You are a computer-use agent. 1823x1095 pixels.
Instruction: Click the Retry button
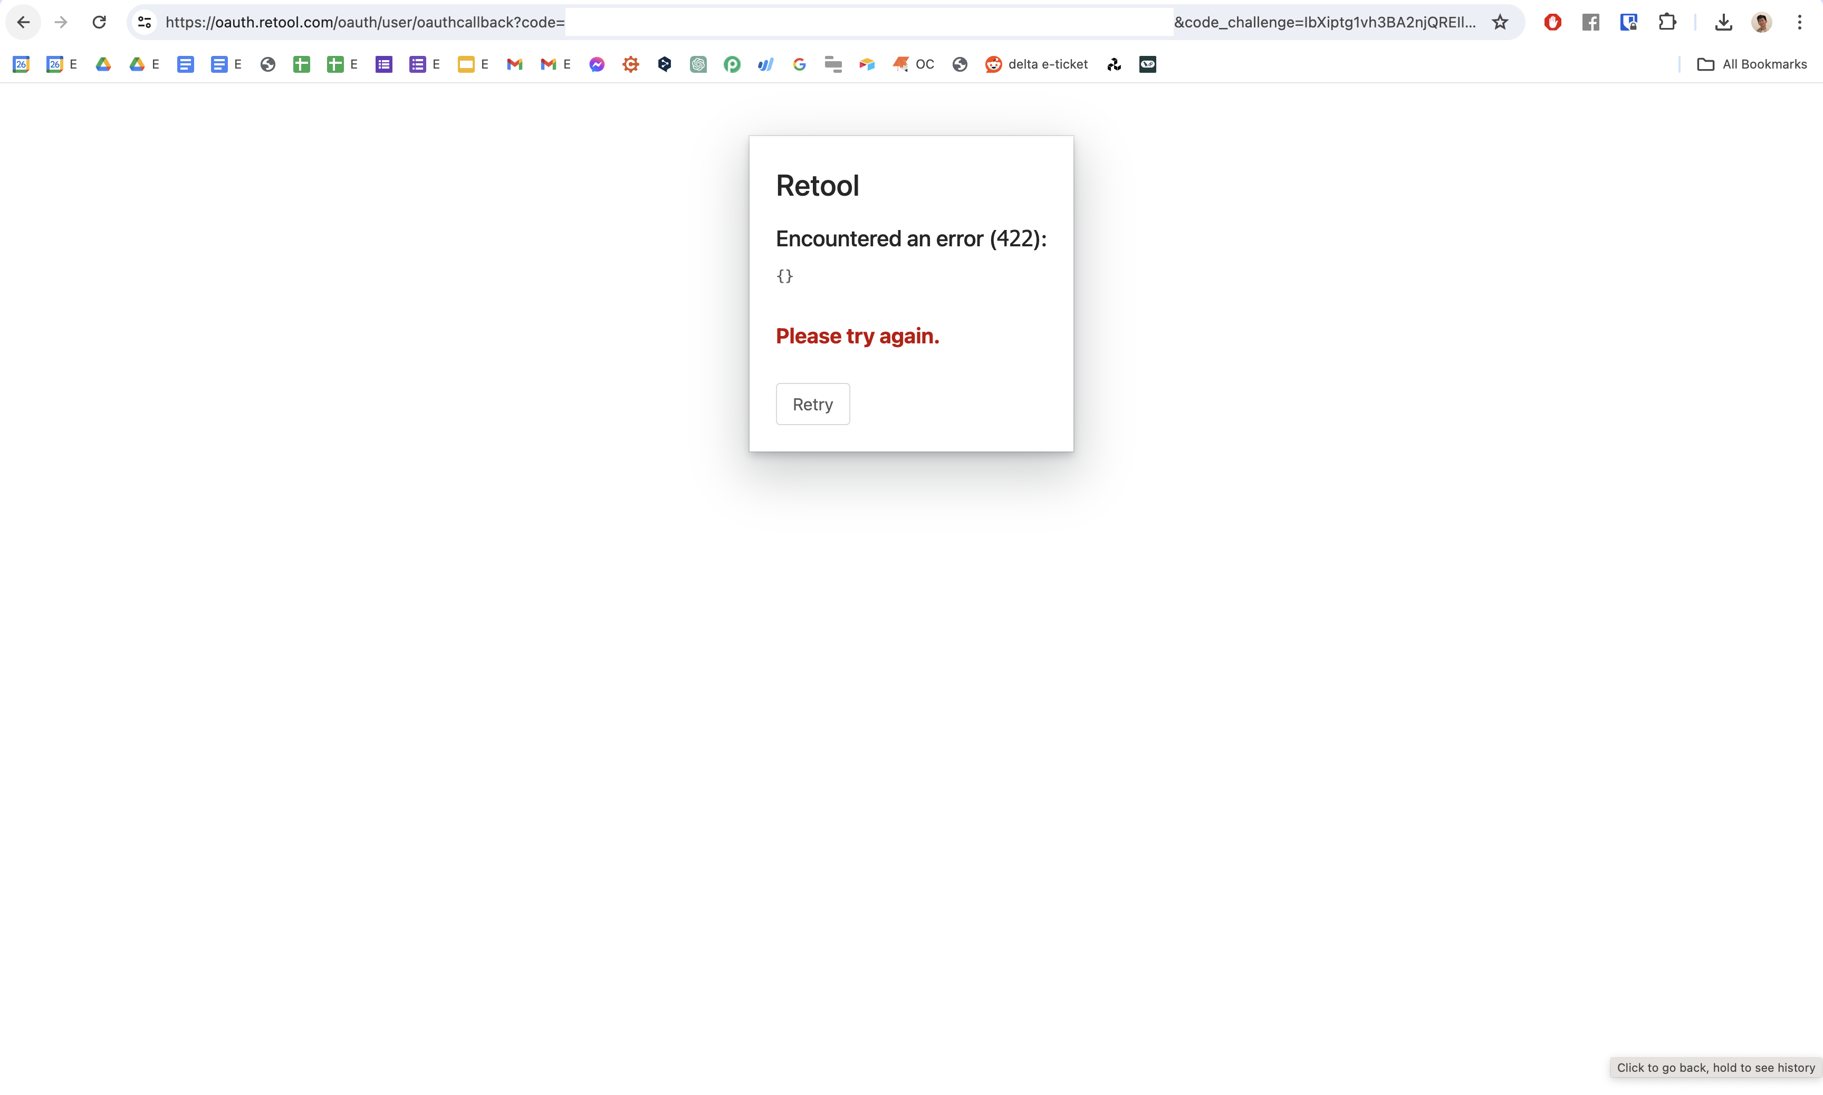pos(812,405)
